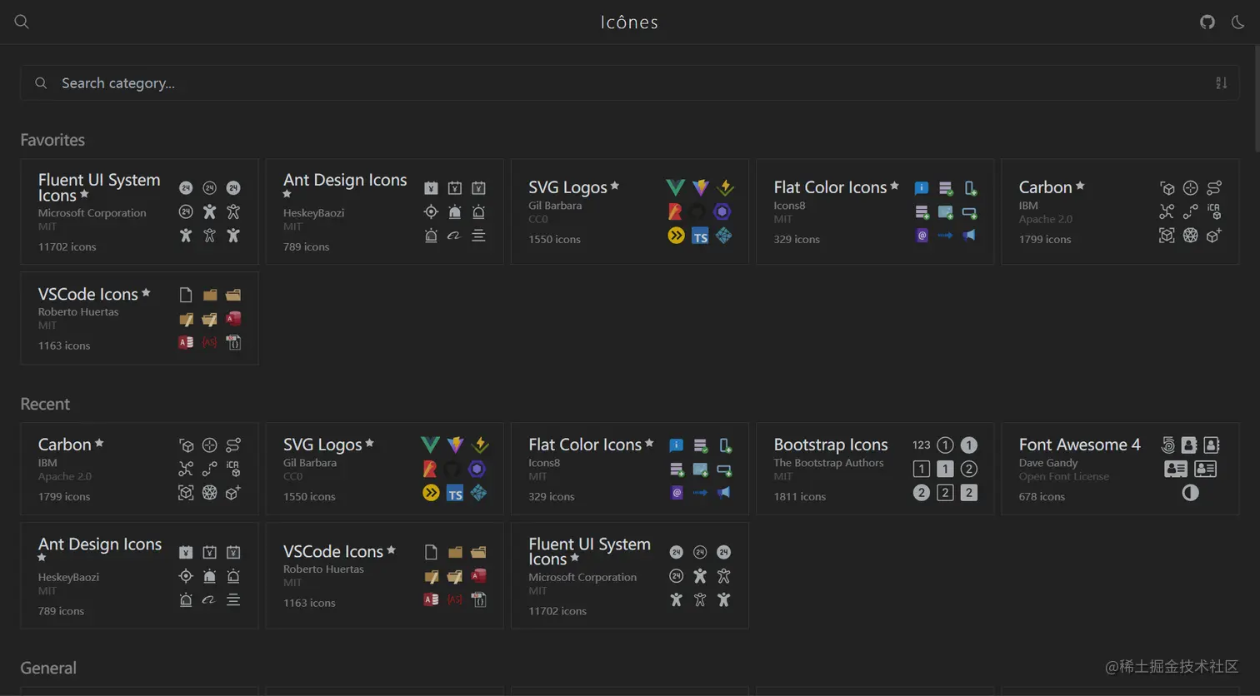Click the Recent section heading

click(45, 404)
